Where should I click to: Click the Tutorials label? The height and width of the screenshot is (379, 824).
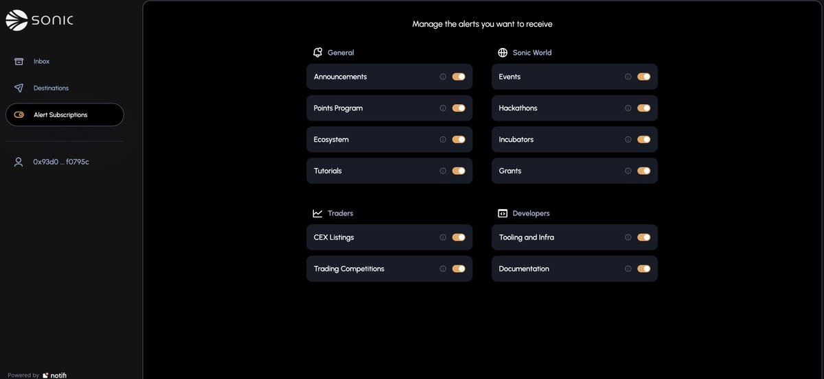point(328,171)
